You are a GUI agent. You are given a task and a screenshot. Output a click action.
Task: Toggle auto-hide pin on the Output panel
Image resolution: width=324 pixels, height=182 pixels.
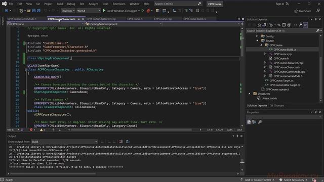[237, 136]
